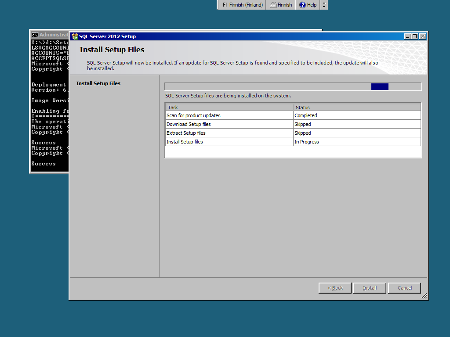Open language bar options arrow

[x=324, y=5]
